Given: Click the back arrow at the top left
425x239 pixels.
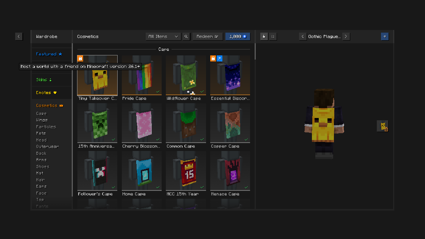Looking at the screenshot, I should pos(19,36).
